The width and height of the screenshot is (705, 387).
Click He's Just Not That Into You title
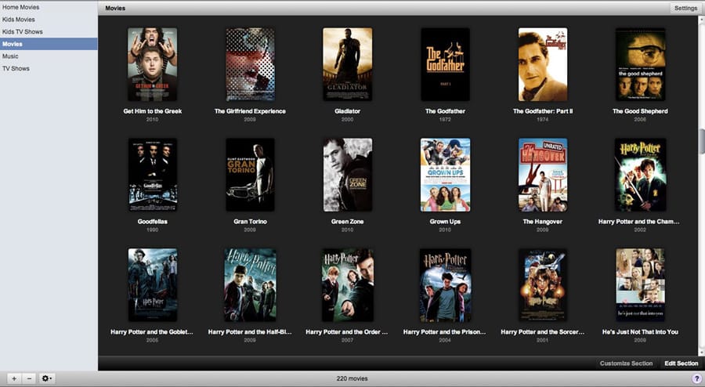(640, 331)
